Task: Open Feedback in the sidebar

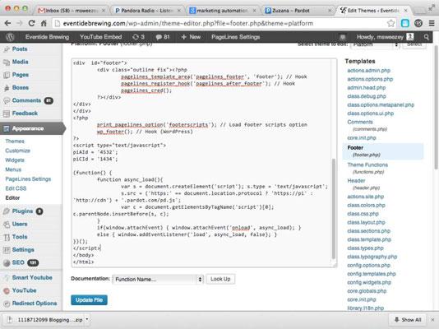Action: click(25, 114)
